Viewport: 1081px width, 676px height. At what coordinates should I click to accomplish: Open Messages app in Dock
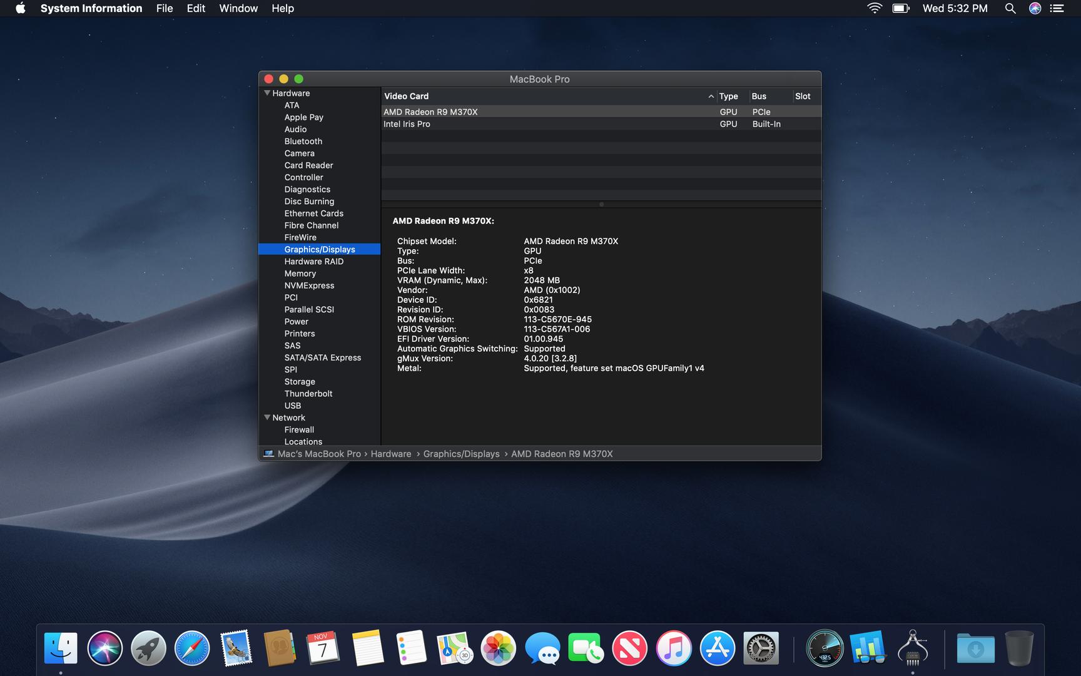point(542,648)
